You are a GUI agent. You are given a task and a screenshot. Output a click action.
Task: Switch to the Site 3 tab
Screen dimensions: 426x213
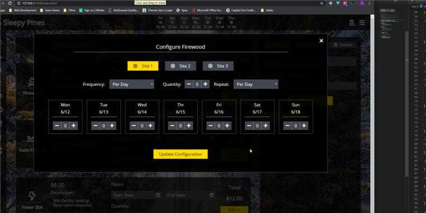[218, 66]
